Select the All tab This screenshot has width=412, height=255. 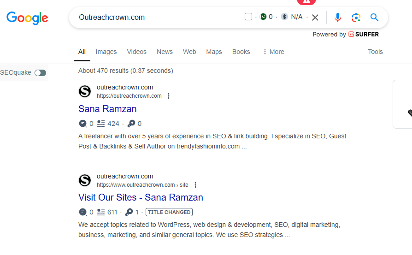pyautogui.click(x=82, y=52)
